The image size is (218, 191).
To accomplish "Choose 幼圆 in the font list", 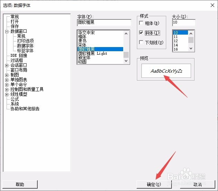I will (x=100, y=62).
